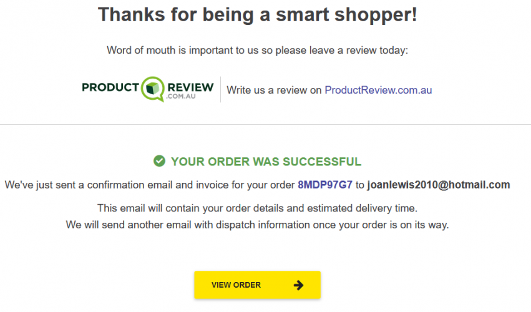Click 'YOUR ORDER WAS SUCCESSFUL' heading text
Screen dimensions: 531x312
266,162
